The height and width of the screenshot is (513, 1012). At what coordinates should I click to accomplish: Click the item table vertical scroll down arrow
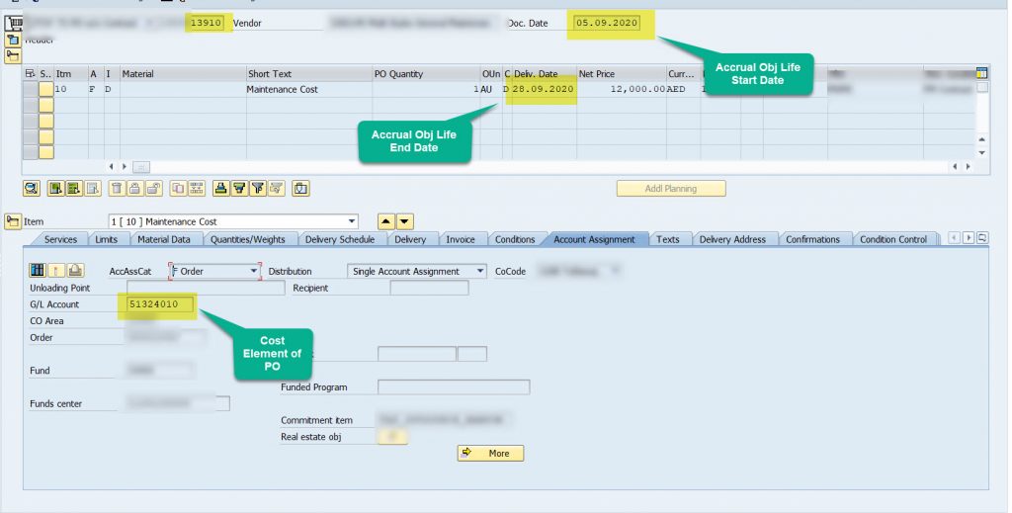982,153
